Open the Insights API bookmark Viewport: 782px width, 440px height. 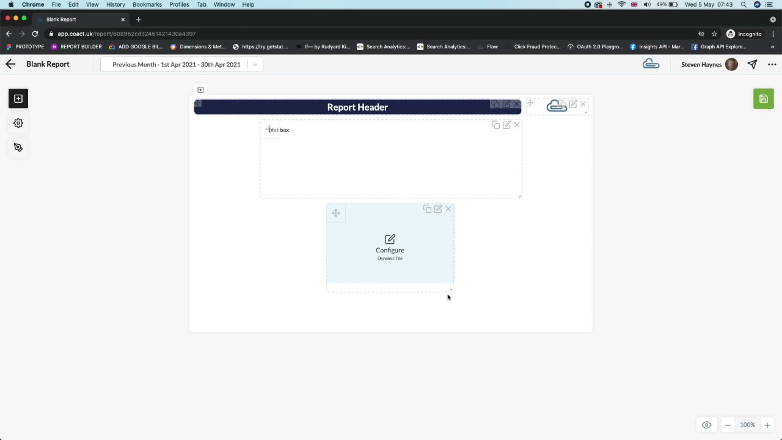click(x=657, y=46)
